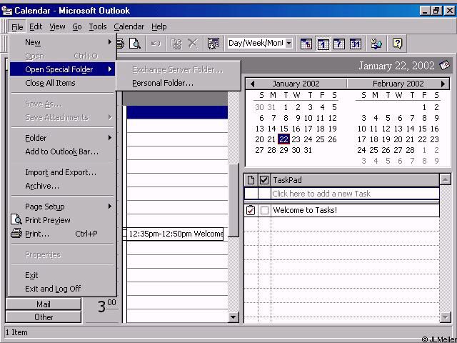Click 'Click here to add a new Task' field
457x343 pixels.
click(355, 194)
